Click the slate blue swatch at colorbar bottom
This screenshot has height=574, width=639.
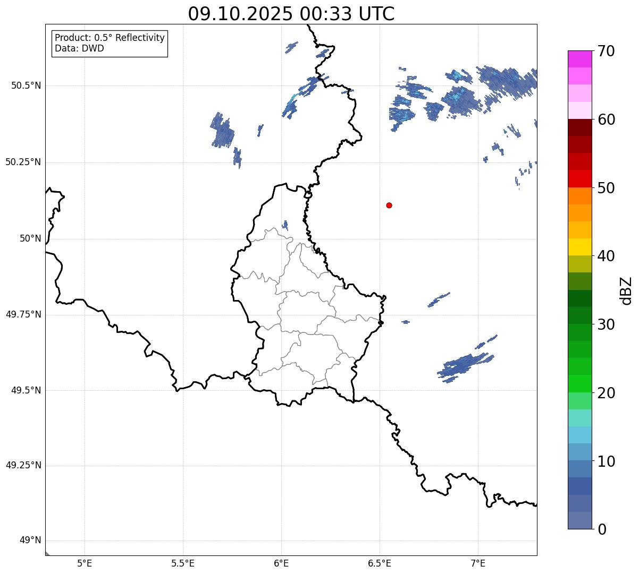(579, 520)
